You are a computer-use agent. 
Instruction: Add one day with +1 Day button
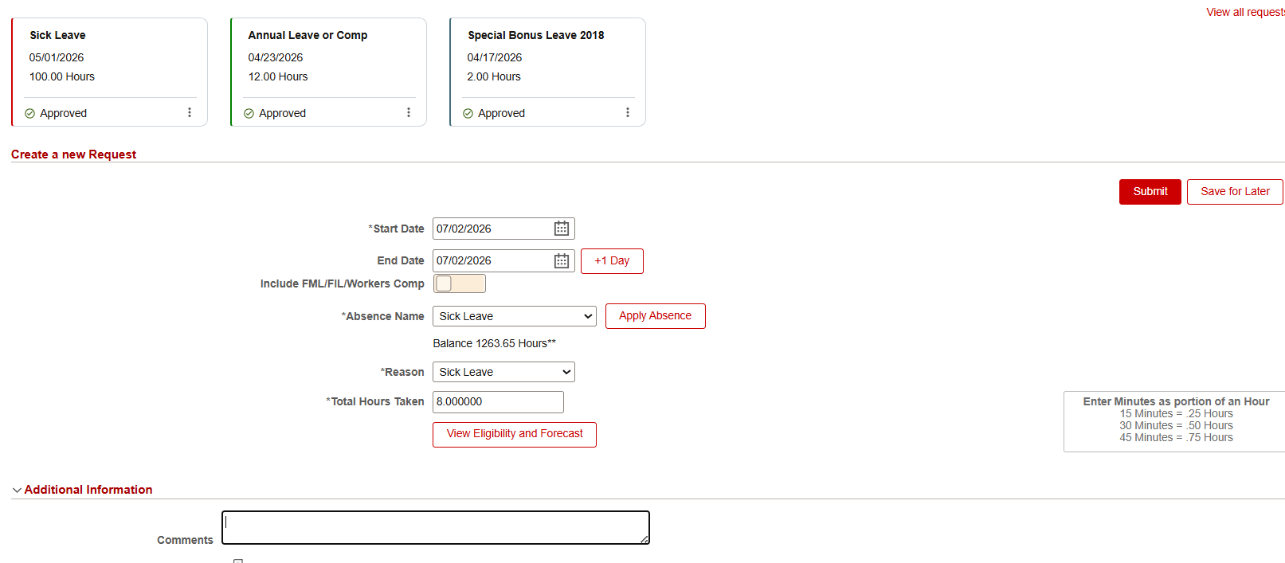(x=612, y=261)
